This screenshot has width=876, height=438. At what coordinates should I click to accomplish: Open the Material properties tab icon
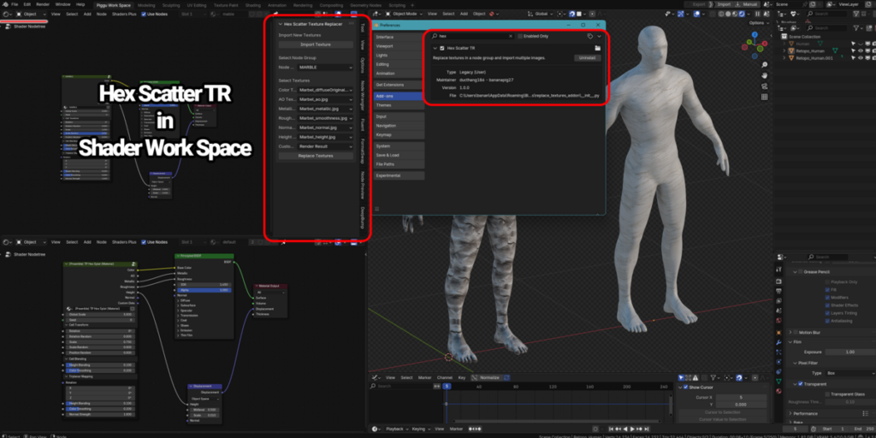click(x=778, y=391)
